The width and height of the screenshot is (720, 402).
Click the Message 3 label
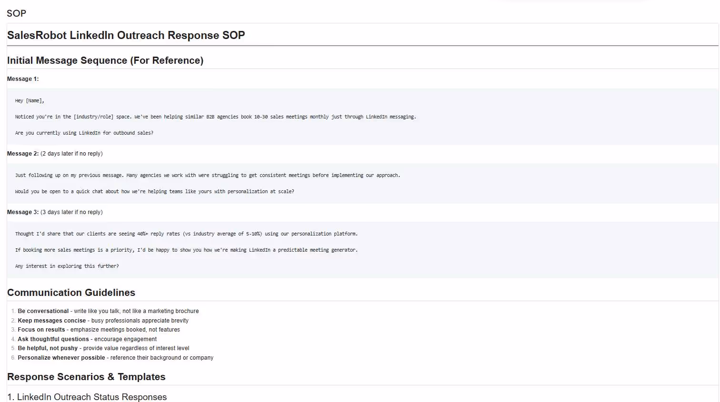(x=22, y=212)
